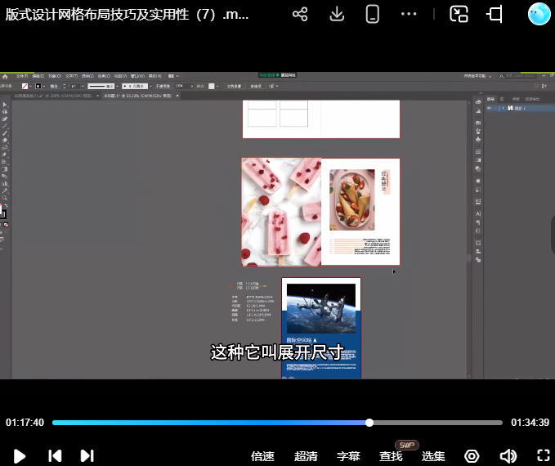Open the 超清 quality menu
The image size is (555, 466).
pos(306,456)
